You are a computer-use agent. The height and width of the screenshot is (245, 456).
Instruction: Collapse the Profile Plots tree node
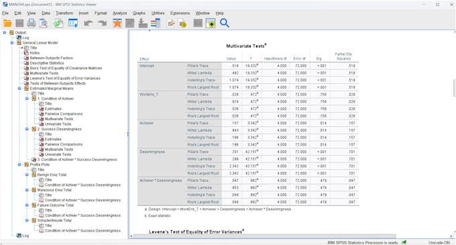19,164
